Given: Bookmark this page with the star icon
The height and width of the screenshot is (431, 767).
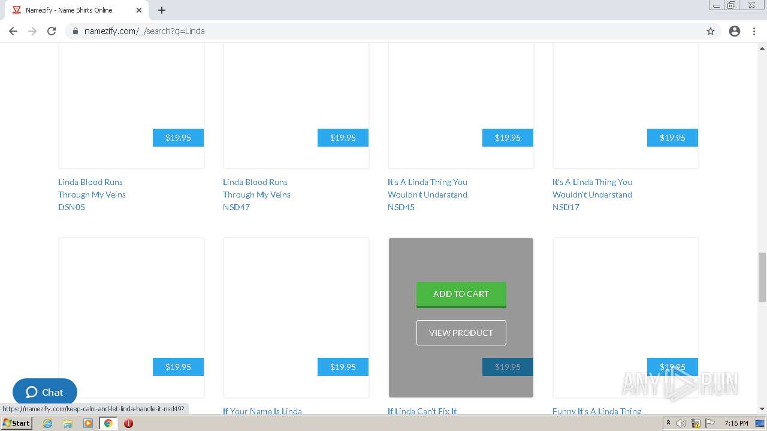Looking at the screenshot, I should tap(711, 31).
